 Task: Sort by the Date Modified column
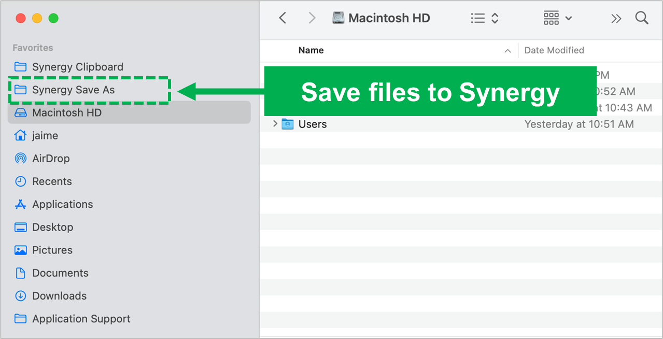(x=554, y=50)
